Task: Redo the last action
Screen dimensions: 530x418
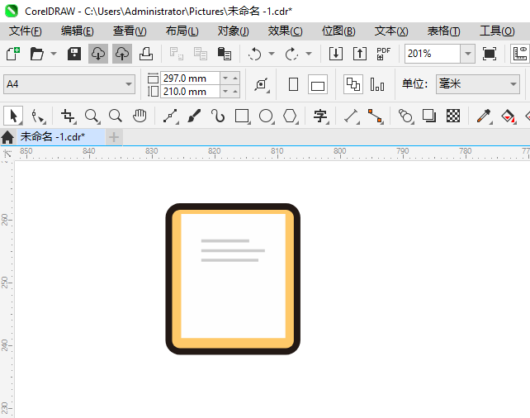Action: (x=291, y=54)
